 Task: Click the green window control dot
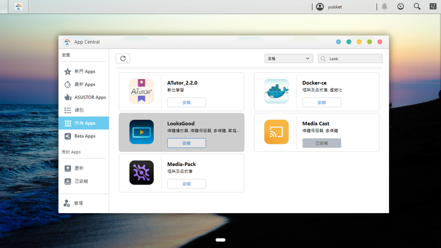(x=369, y=42)
